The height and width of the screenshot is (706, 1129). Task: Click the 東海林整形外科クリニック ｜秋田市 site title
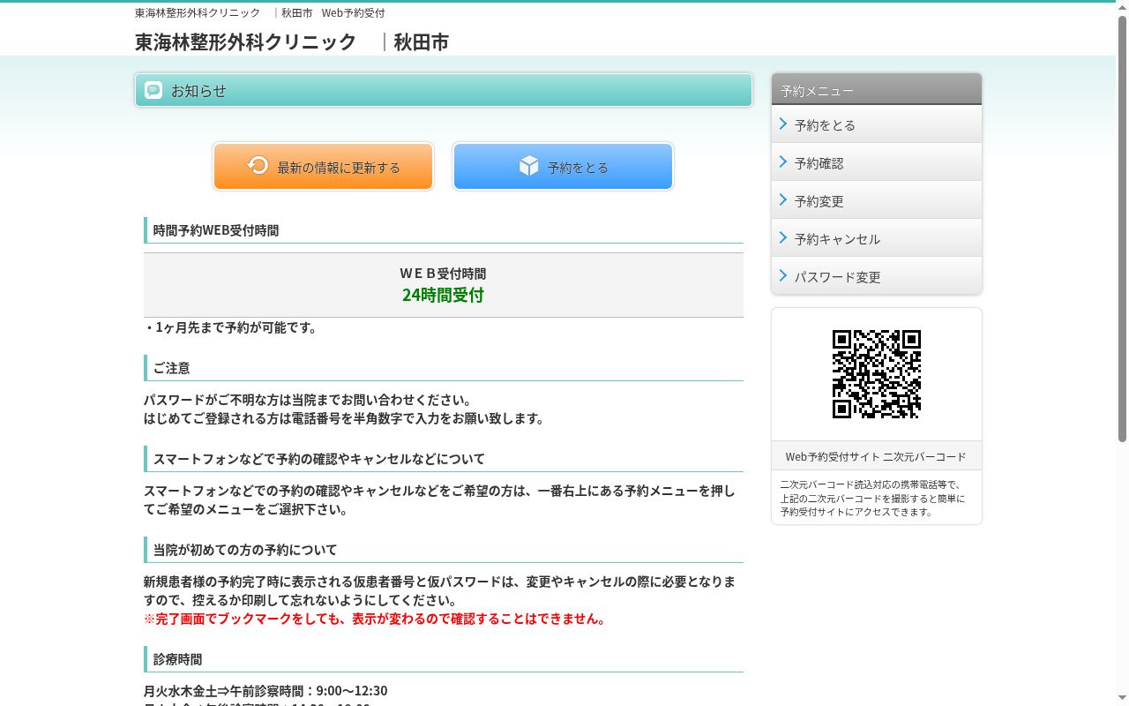click(x=292, y=41)
